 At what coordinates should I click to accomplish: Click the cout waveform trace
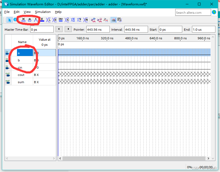pos(134,74)
